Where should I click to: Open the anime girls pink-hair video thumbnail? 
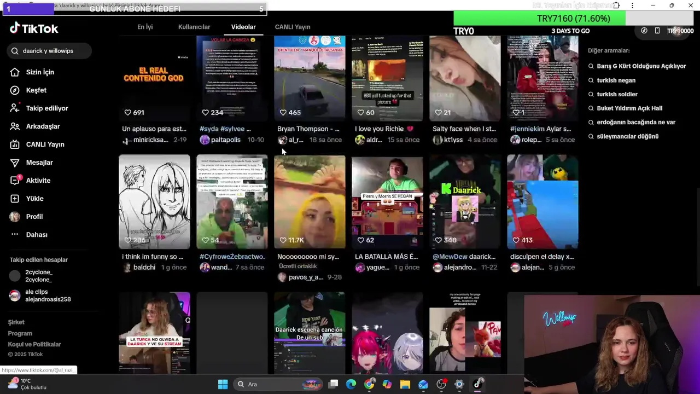(x=387, y=333)
